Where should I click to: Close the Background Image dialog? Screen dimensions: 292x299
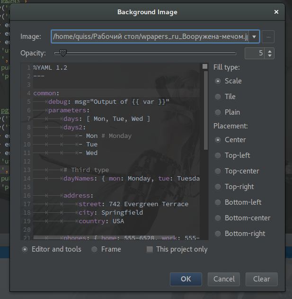click(276, 12)
